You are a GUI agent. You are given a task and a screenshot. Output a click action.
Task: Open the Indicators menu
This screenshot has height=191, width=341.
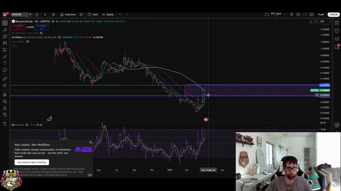tap(68, 14)
